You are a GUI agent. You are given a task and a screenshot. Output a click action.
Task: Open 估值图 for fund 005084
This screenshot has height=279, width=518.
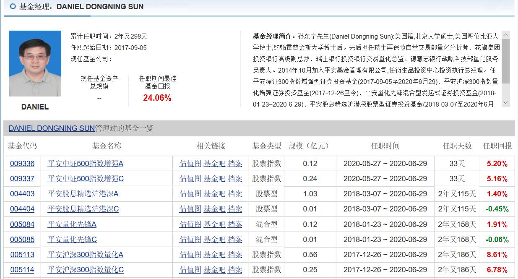tap(190, 224)
